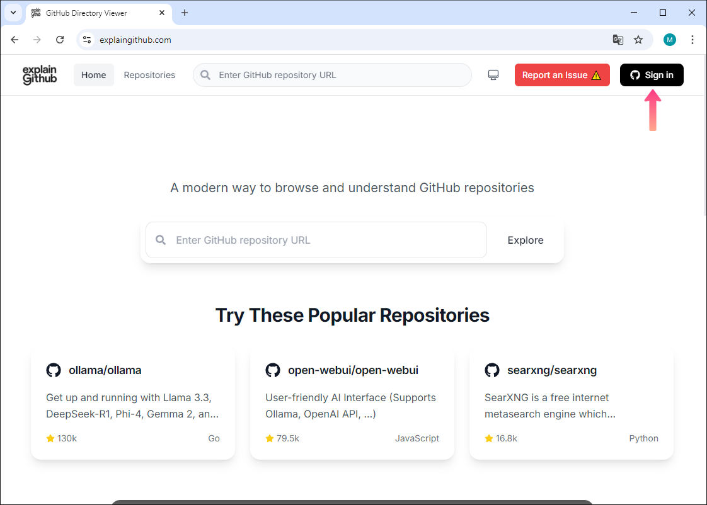Open the tab search dropdown
This screenshot has width=707, height=505.
[x=13, y=13]
